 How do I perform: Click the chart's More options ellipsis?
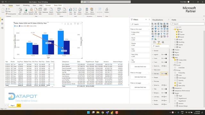(x=81, y=24)
